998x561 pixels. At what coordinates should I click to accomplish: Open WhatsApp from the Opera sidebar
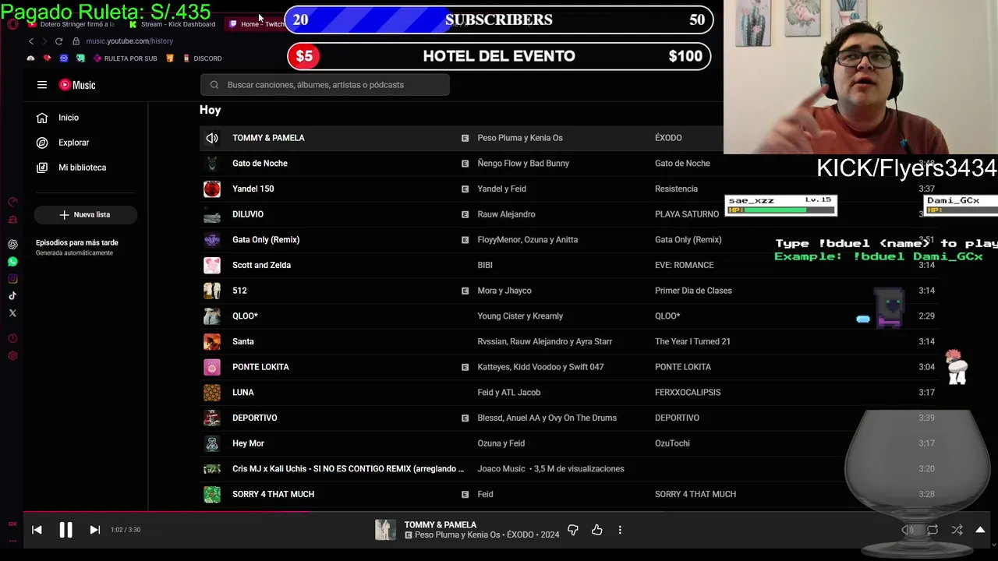point(12,262)
